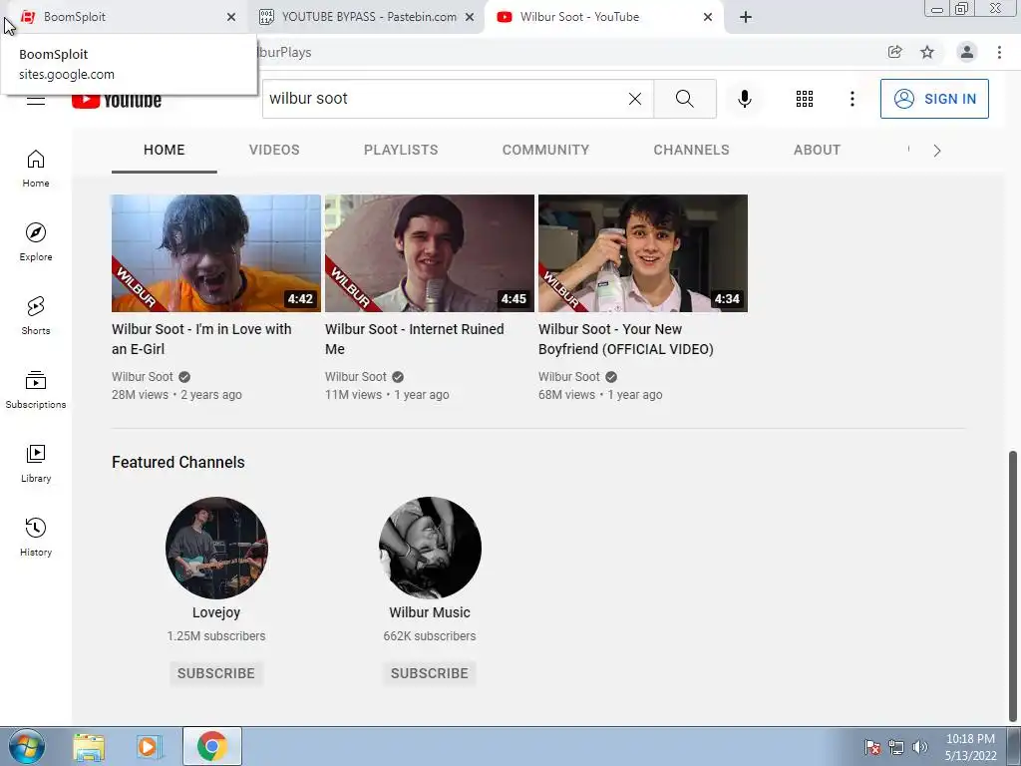Open the YouTube apps grid icon
The image size is (1021, 766).
click(805, 99)
